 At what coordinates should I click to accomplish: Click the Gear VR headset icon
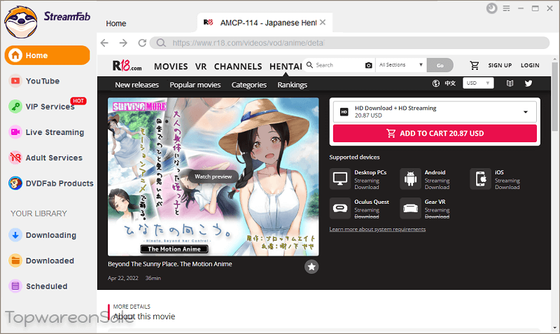tap(410, 208)
